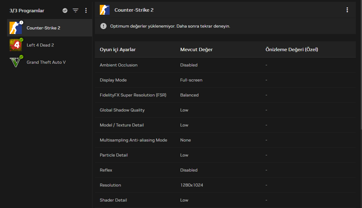Click the Önizleme Değeri (Özel) column header
Screen dimensions: 362x208
[x=291, y=50]
